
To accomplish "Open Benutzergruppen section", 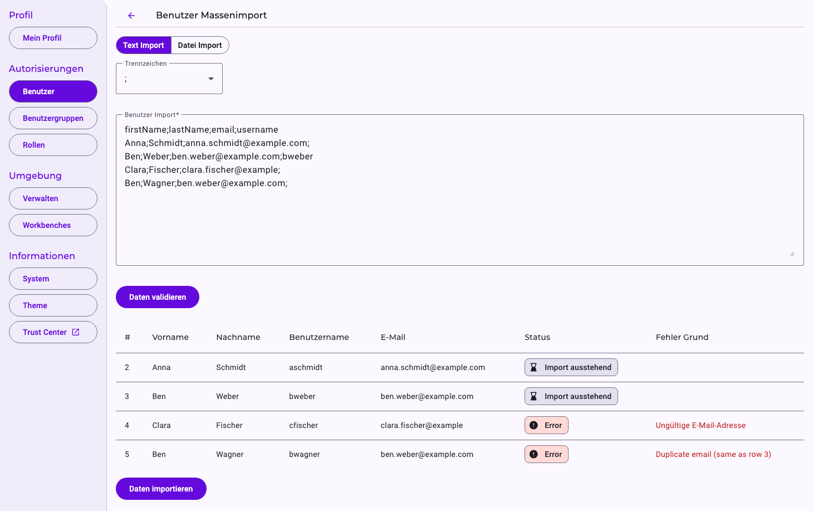I will click(53, 118).
